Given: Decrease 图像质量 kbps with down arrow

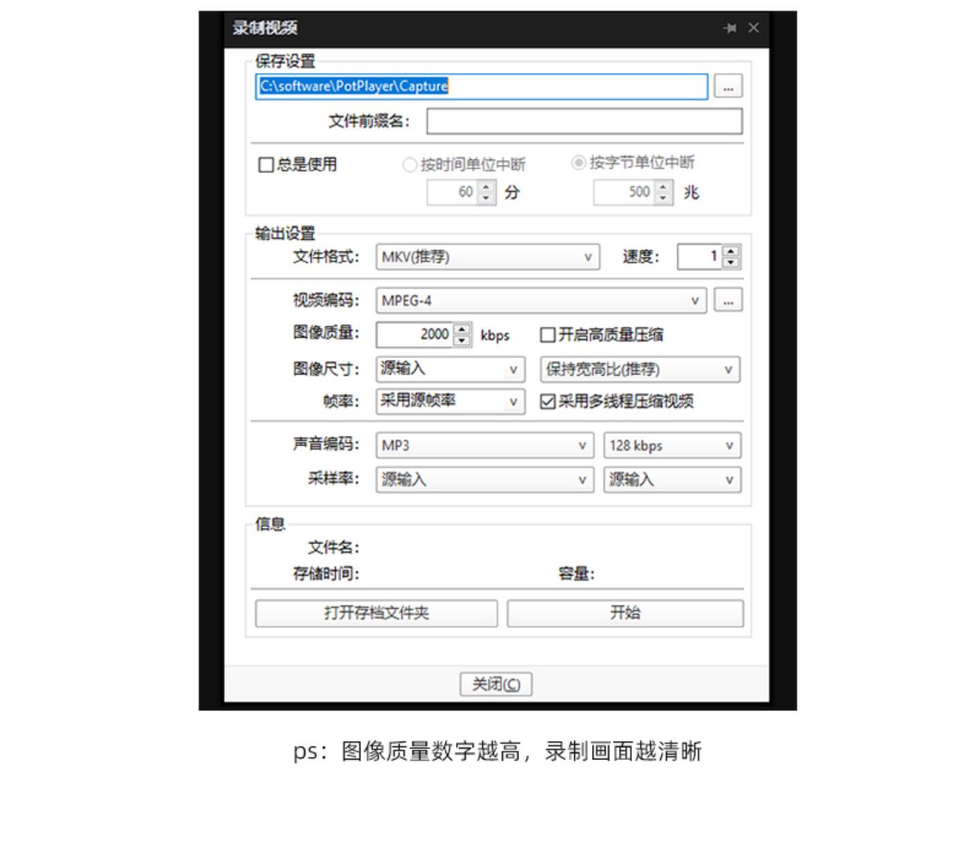Looking at the screenshot, I should [463, 340].
